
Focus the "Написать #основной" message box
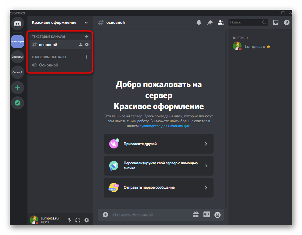(x=151, y=215)
